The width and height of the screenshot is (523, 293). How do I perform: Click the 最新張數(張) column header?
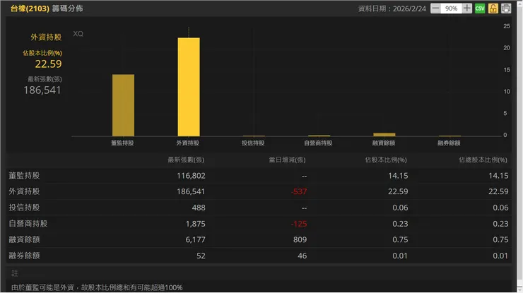coord(186,160)
